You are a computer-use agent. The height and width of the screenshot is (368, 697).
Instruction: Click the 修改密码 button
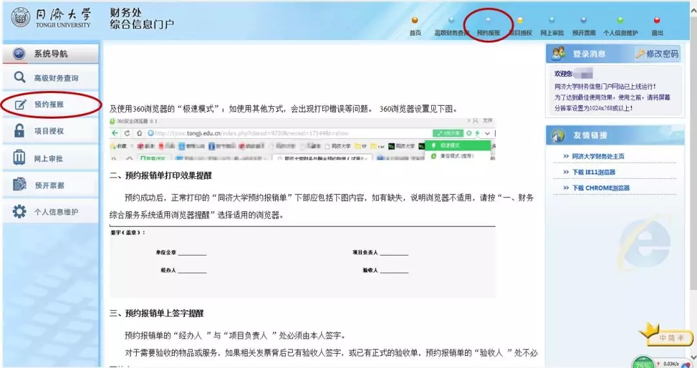[x=657, y=54]
